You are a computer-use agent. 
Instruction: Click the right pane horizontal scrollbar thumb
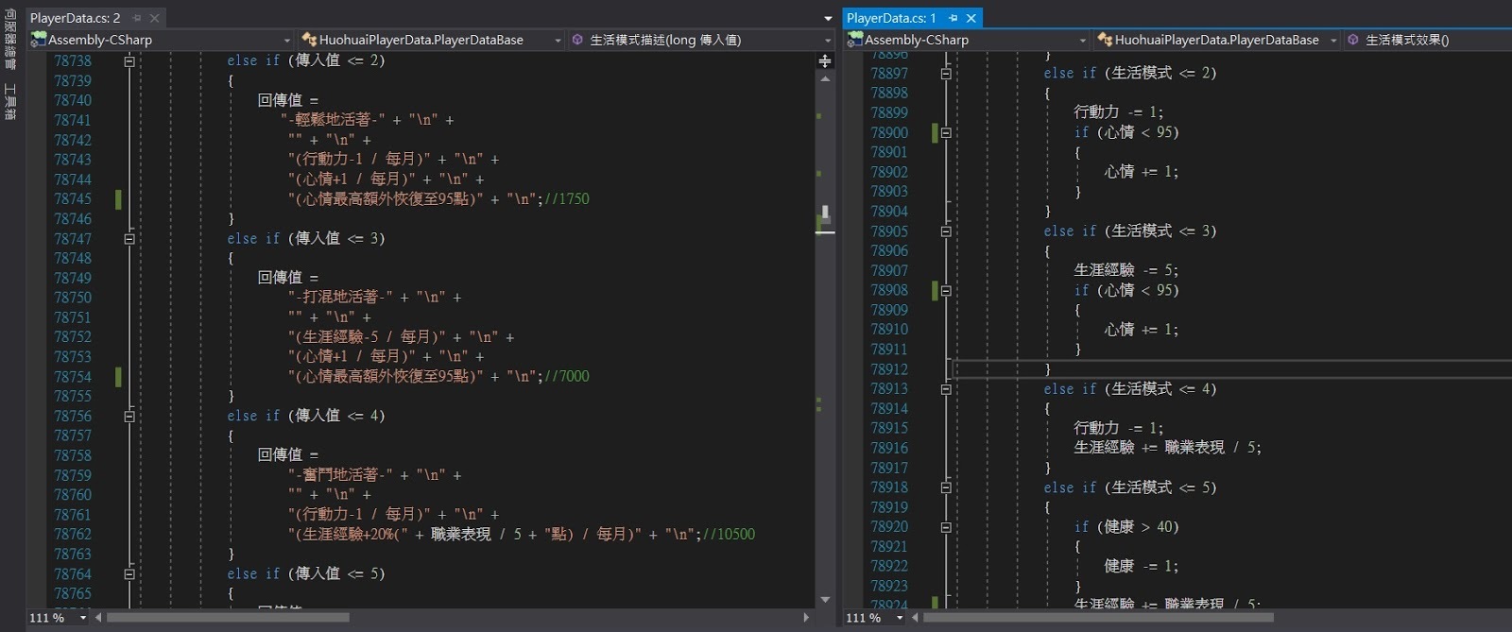pyautogui.click(x=1096, y=618)
